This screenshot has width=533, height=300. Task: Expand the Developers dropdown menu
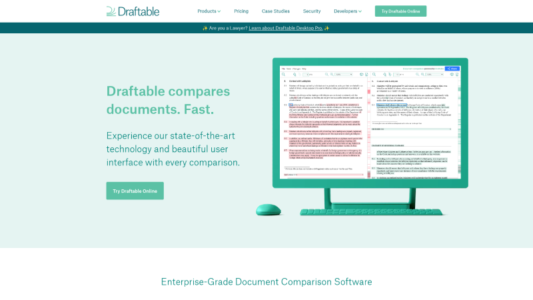[347, 11]
